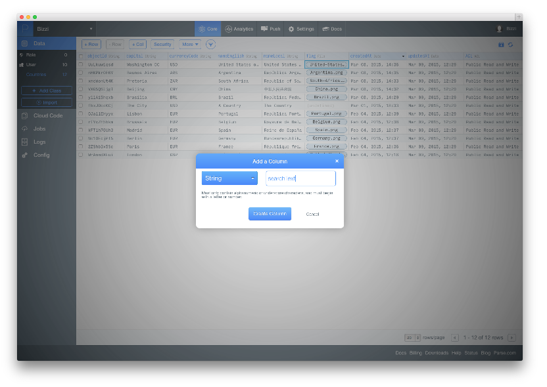
Task: Open the String type dropdown in the dialog
Action: 229,178
